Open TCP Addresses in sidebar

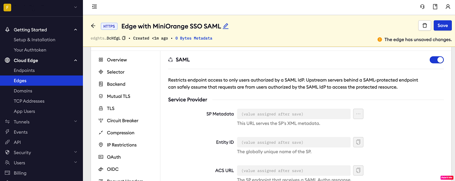click(x=29, y=101)
